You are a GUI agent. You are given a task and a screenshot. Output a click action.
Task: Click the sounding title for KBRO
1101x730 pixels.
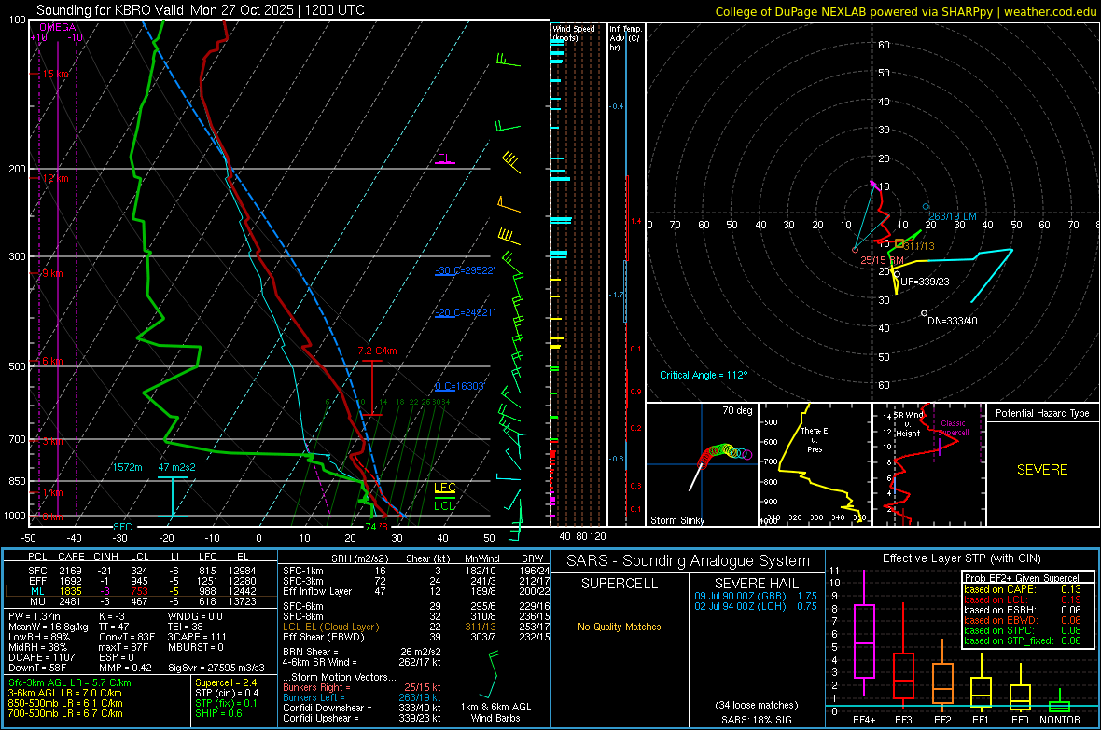200,10
